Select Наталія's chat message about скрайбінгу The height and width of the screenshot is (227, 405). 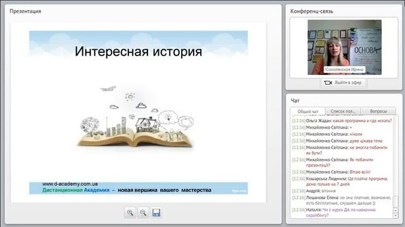(x=334, y=212)
